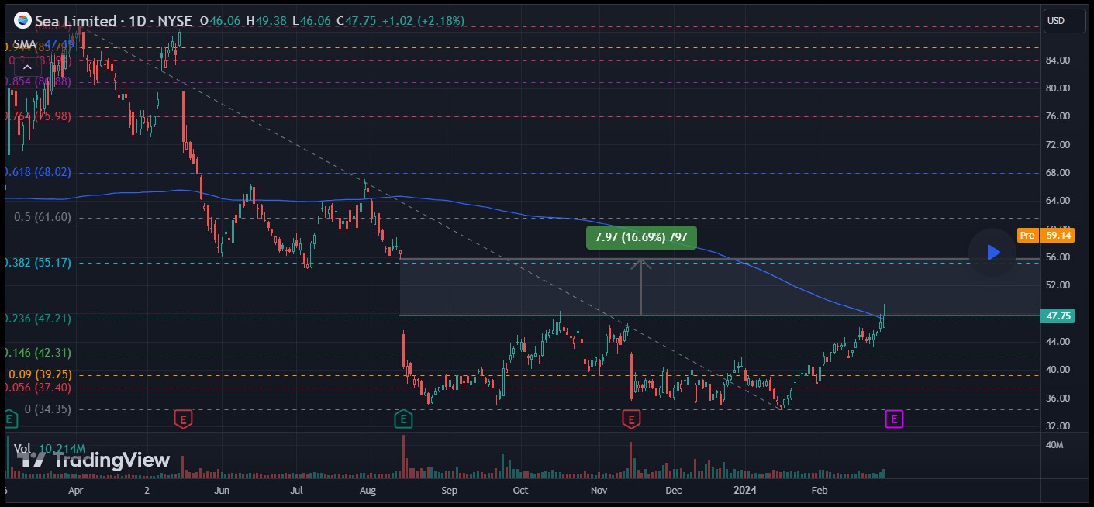Click the red earnings marker near May

[183, 419]
